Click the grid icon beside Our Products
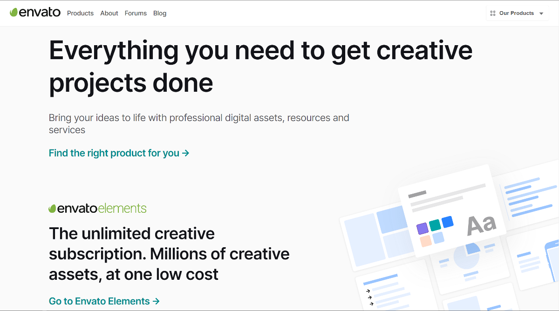Screen dimensions: 559x311 tap(493, 14)
